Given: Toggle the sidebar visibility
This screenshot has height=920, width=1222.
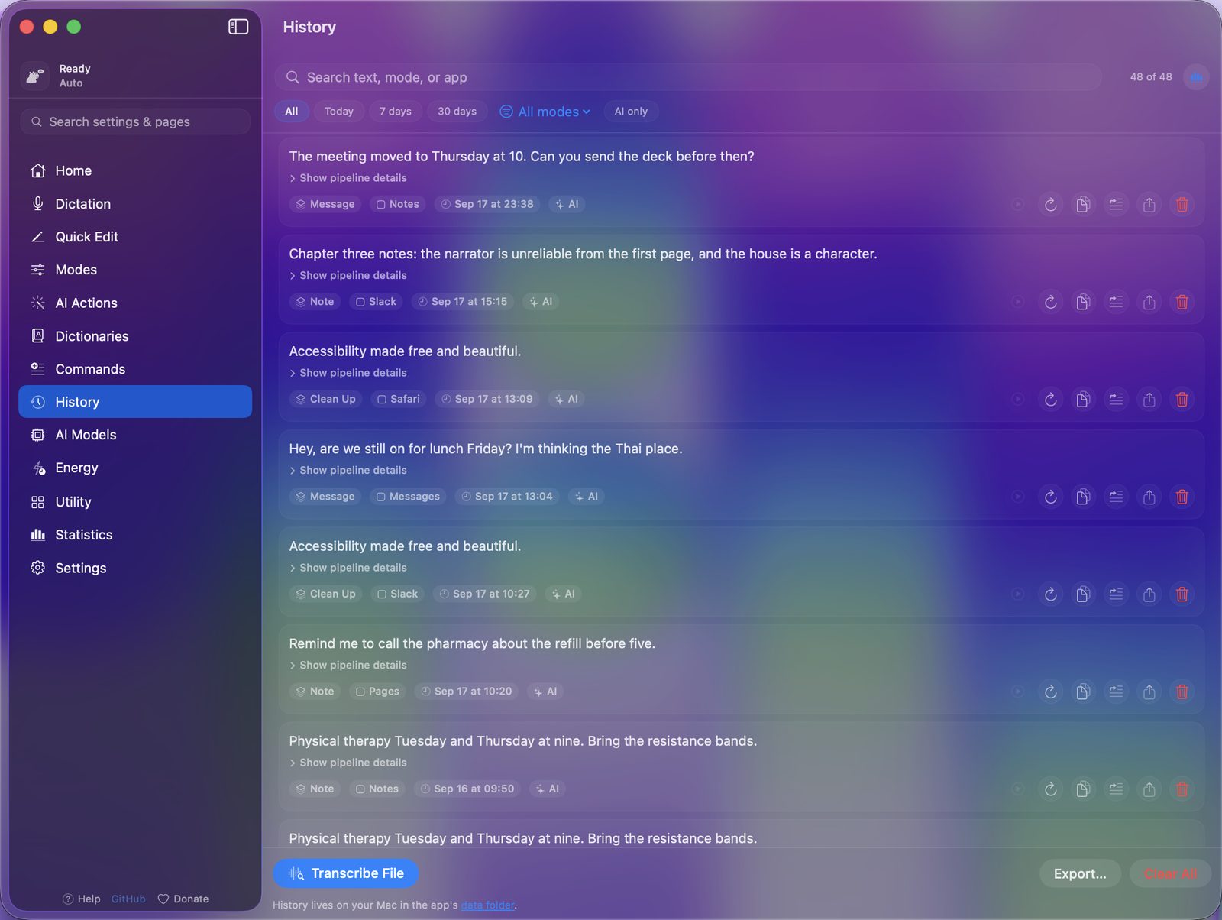Looking at the screenshot, I should [x=238, y=27].
